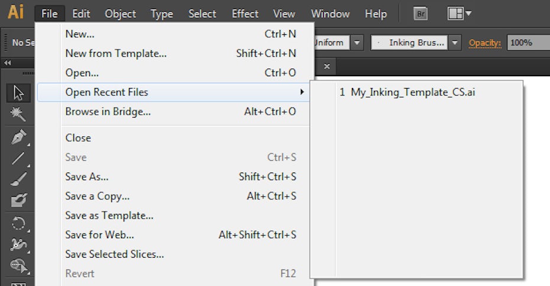Pick the Pen tool

tap(19, 137)
